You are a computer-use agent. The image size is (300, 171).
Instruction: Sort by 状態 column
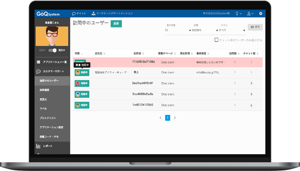pyautogui.click(x=79, y=54)
